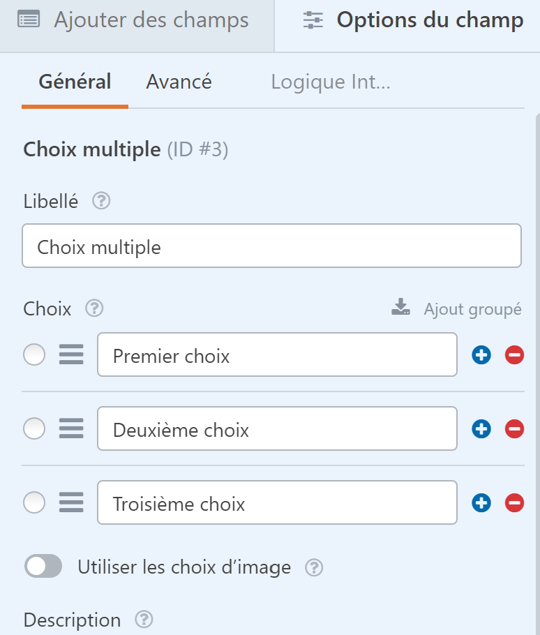This screenshot has width=540, height=635.
Task: Click the Libellé text field
Action: pos(271,246)
